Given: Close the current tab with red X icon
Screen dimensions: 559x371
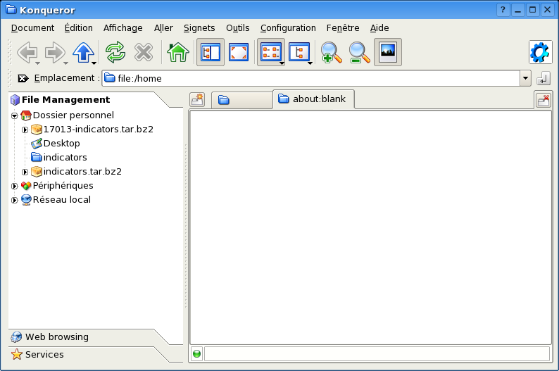Looking at the screenshot, I should (x=544, y=100).
